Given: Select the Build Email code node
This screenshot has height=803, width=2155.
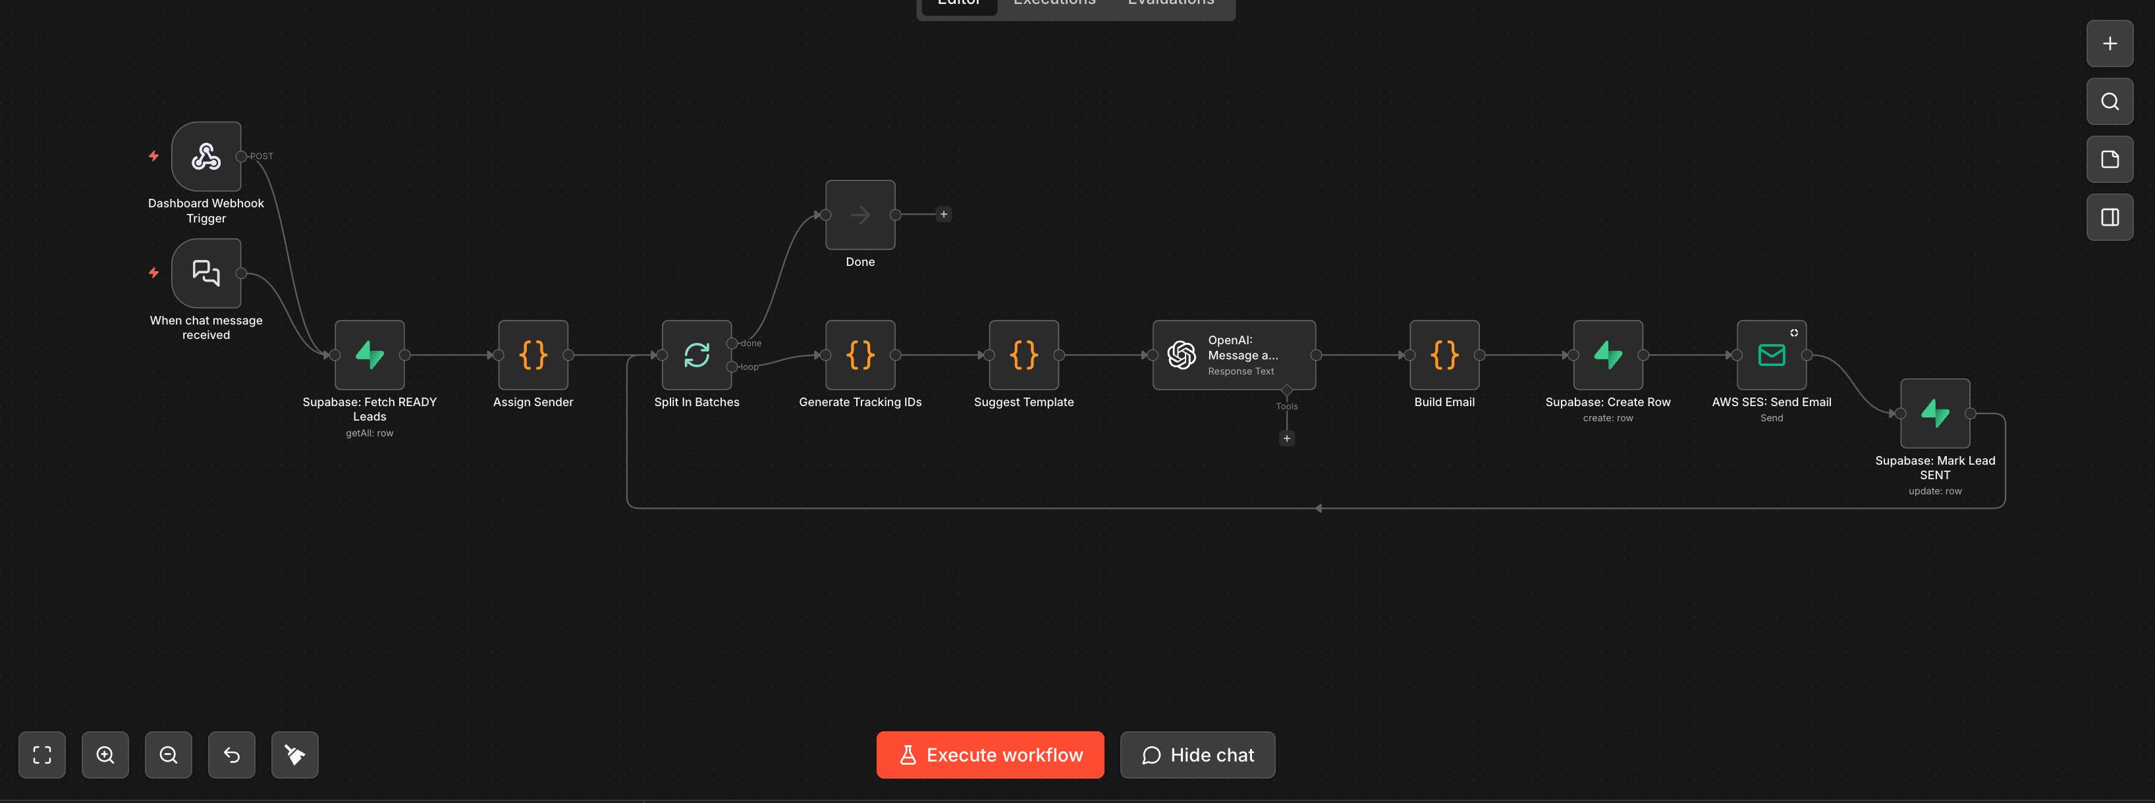Looking at the screenshot, I should (1444, 355).
